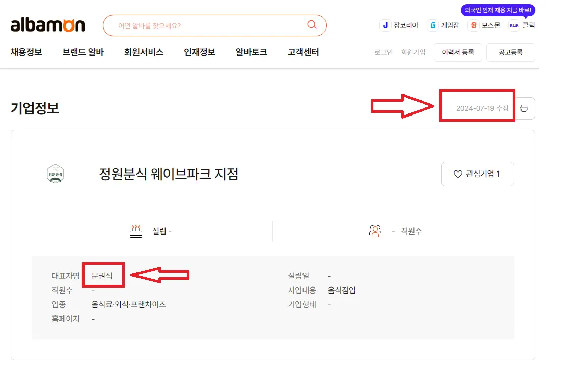Click the 정원분식 company logo thumbnail
Screen dimensions: 579x373
56,174
